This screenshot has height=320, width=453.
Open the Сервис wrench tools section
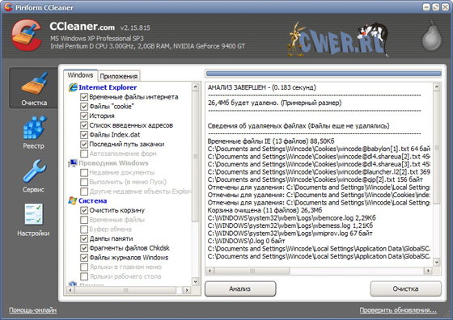click(33, 176)
